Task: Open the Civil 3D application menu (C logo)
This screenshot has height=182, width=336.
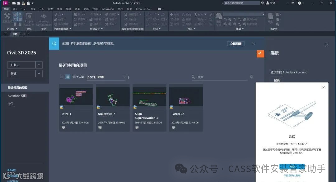Action: 5,3
